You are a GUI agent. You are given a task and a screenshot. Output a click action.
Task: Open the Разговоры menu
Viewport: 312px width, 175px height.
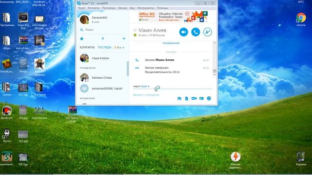109,8
